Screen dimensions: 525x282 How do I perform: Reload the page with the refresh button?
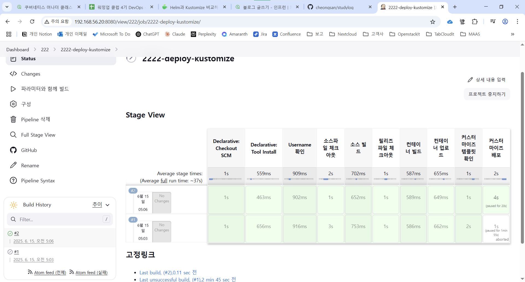[32, 22]
